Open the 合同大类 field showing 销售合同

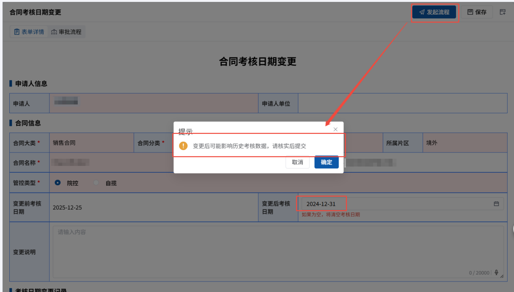click(x=91, y=143)
